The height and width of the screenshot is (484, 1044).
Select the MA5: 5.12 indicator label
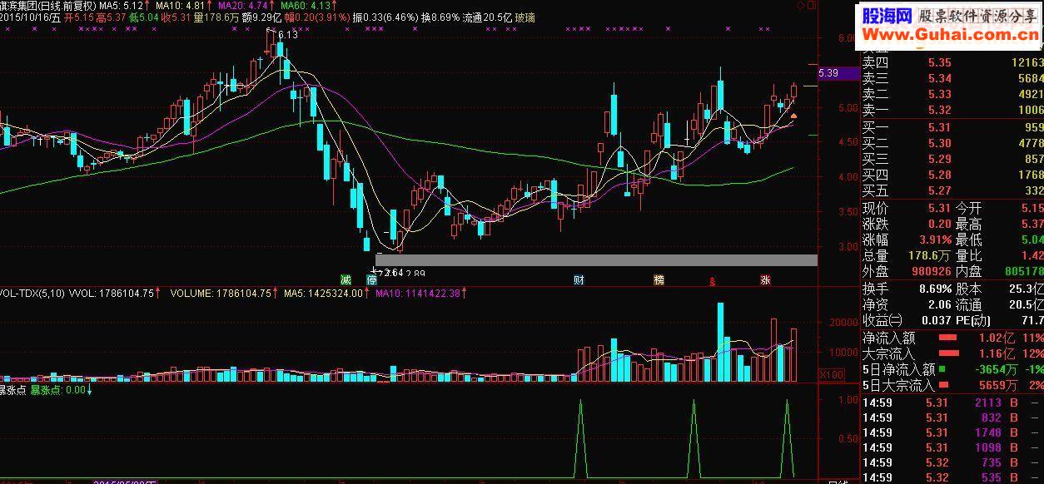123,5
